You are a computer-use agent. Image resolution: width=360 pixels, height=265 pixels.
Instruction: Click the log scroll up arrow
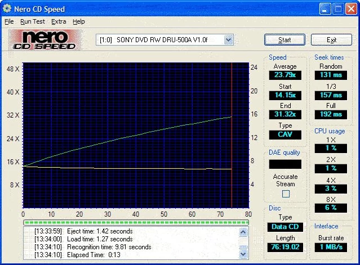coord(243,232)
